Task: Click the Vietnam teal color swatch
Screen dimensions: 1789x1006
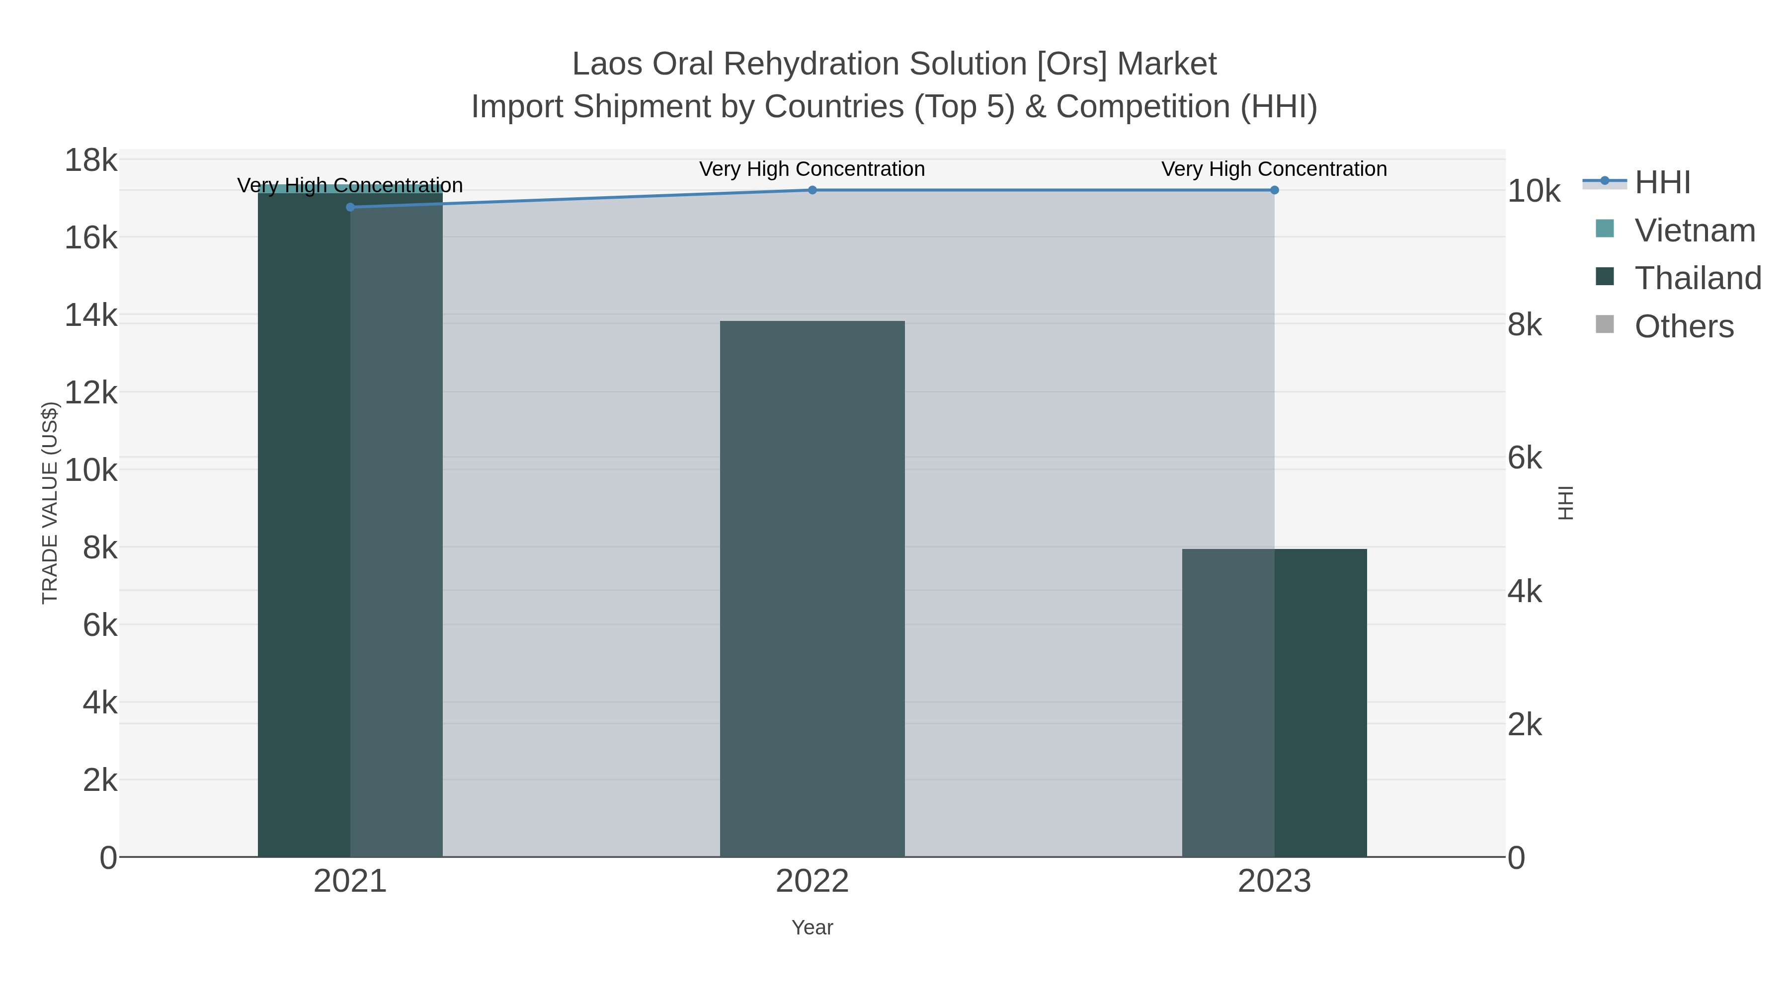Action: click(x=1605, y=229)
